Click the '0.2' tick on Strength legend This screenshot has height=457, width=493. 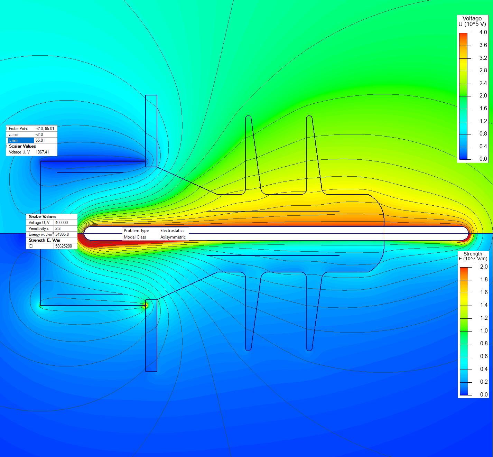pyautogui.click(x=484, y=382)
